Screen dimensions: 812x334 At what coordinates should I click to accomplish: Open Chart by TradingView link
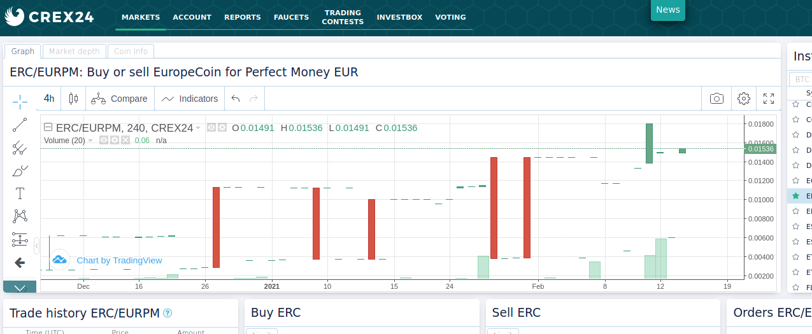119,260
